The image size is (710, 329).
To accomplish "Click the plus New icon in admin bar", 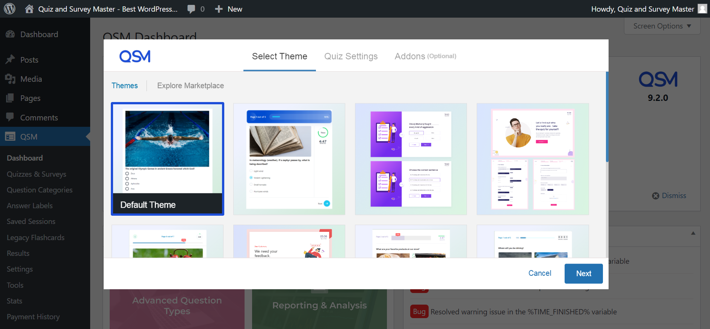I will (219, 9).
